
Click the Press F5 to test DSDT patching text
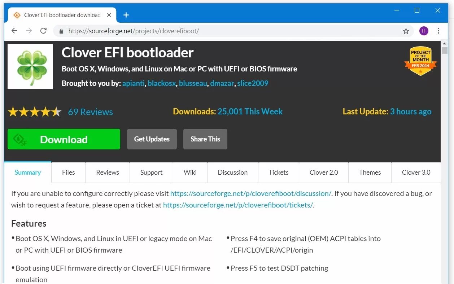tap(279, 268)
